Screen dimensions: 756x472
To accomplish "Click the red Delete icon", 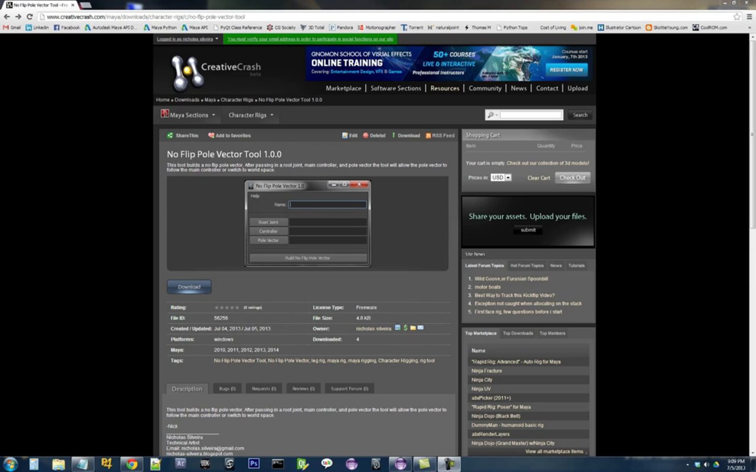I will [365, 135].
